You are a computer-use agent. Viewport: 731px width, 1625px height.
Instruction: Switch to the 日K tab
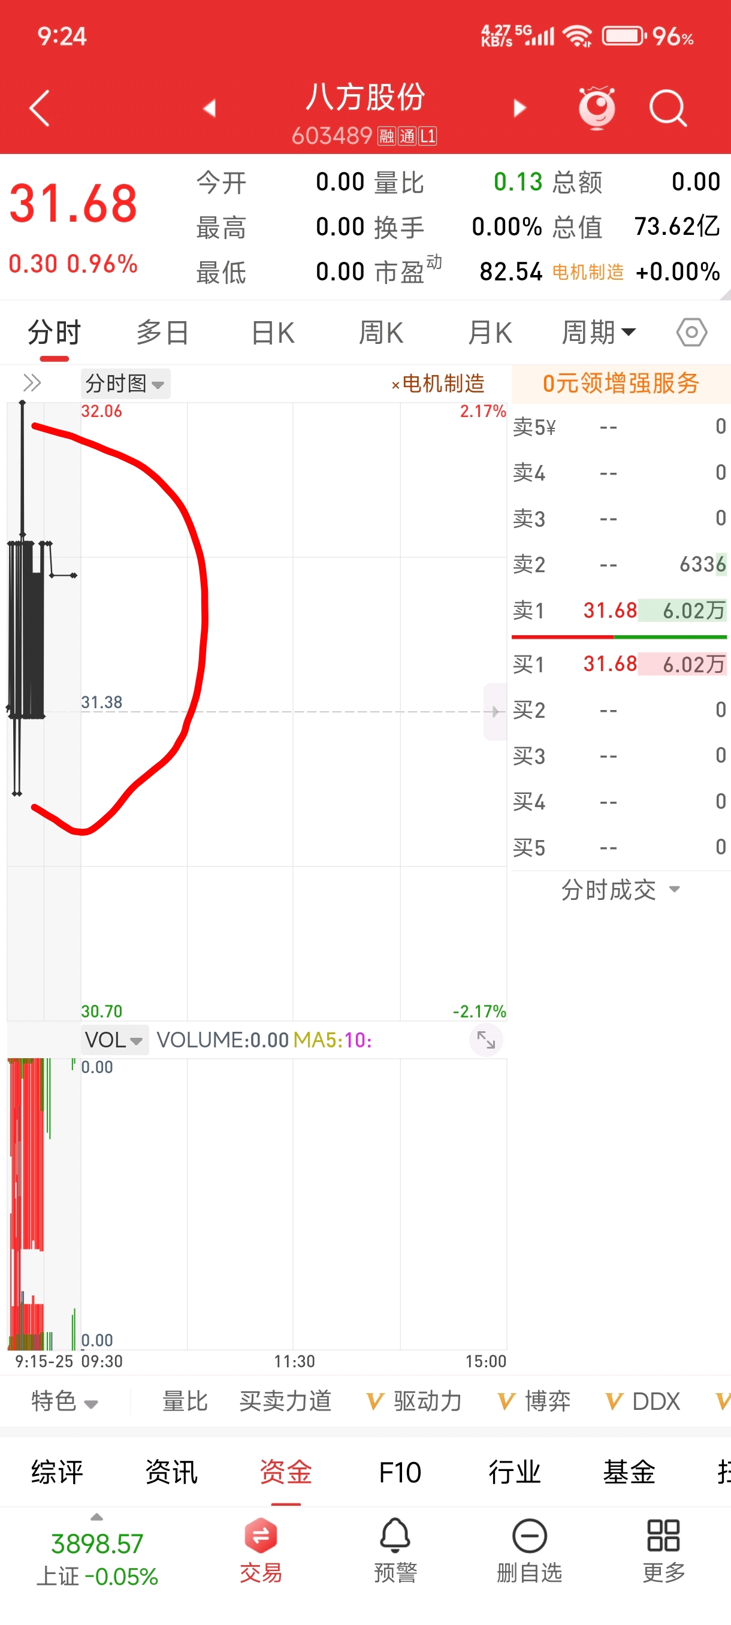(x=273, y=332)
